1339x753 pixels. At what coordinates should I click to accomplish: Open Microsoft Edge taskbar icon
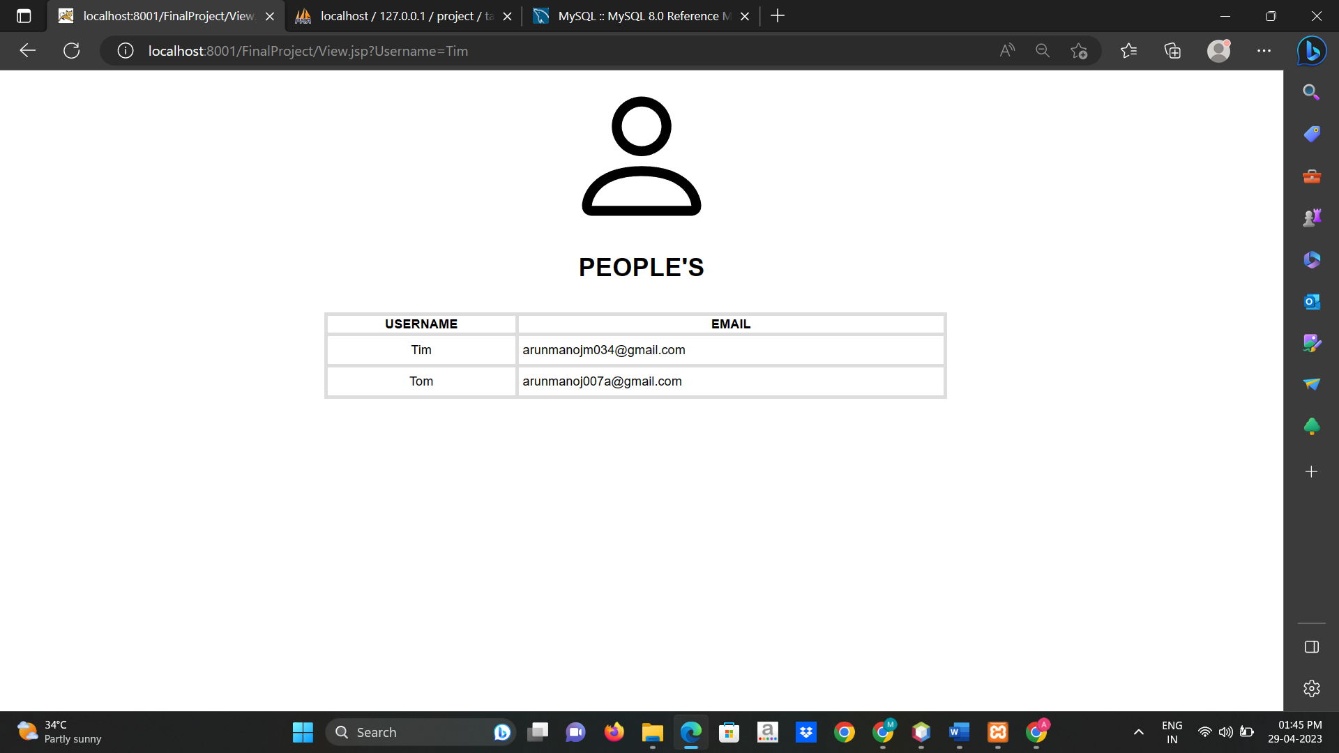tap(690, 732)
